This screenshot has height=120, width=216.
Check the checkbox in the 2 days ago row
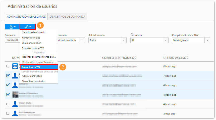[x=8, y=113]
